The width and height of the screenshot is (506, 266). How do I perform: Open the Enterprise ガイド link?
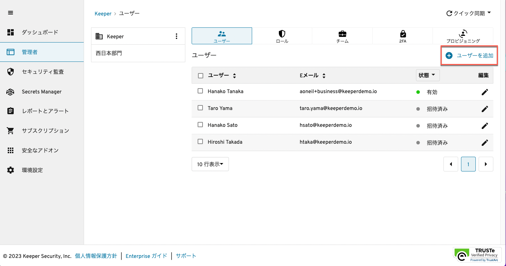point(146,256)
